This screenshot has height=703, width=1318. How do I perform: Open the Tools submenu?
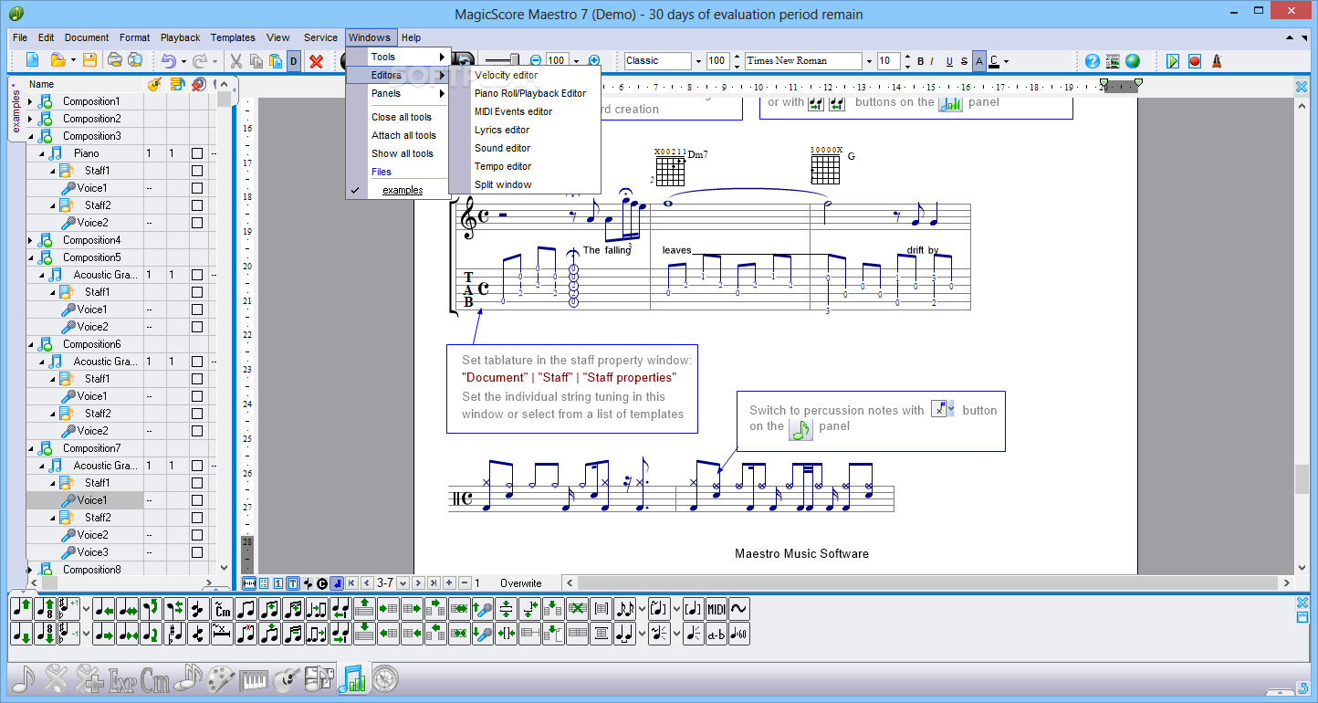[398, 57]
